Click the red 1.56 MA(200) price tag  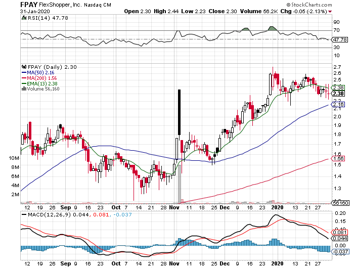338,158
